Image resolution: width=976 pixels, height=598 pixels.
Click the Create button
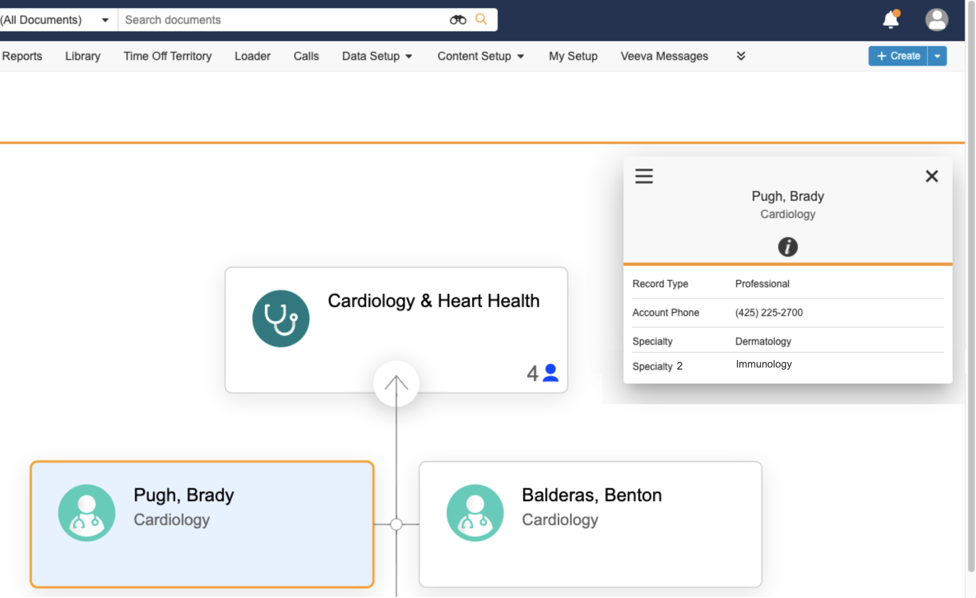(x=898, y=56)
